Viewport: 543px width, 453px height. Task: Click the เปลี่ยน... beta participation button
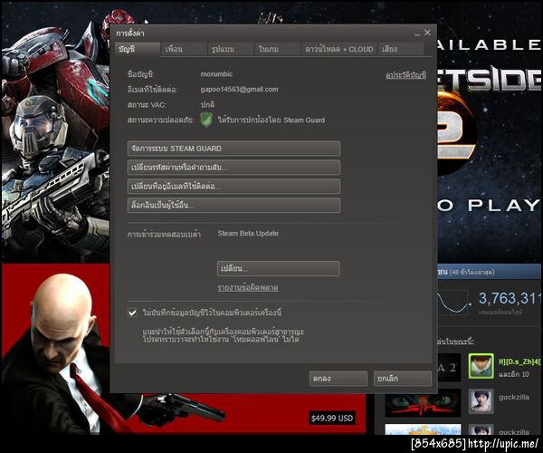(279, 268)
